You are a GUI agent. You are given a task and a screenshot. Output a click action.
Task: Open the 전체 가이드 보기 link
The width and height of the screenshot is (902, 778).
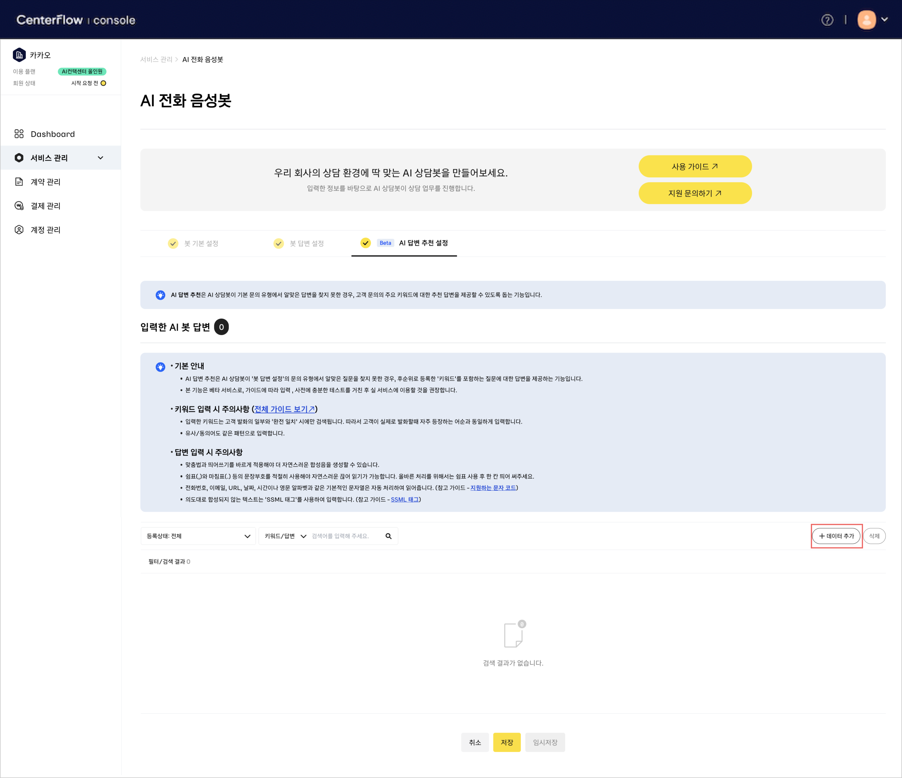click(284, 409)
